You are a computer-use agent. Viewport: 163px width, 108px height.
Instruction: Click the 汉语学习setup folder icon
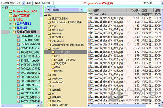coord(49,105)
